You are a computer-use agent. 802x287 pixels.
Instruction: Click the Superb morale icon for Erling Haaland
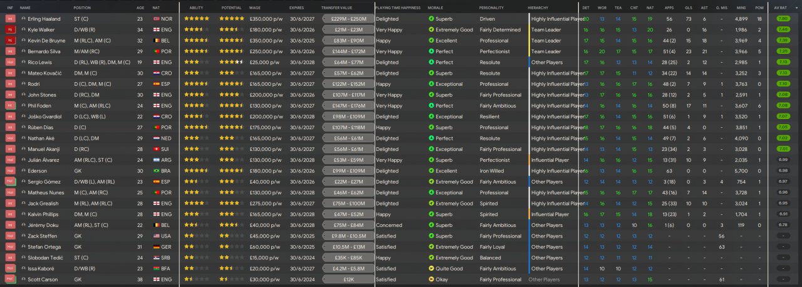point(431,19)
